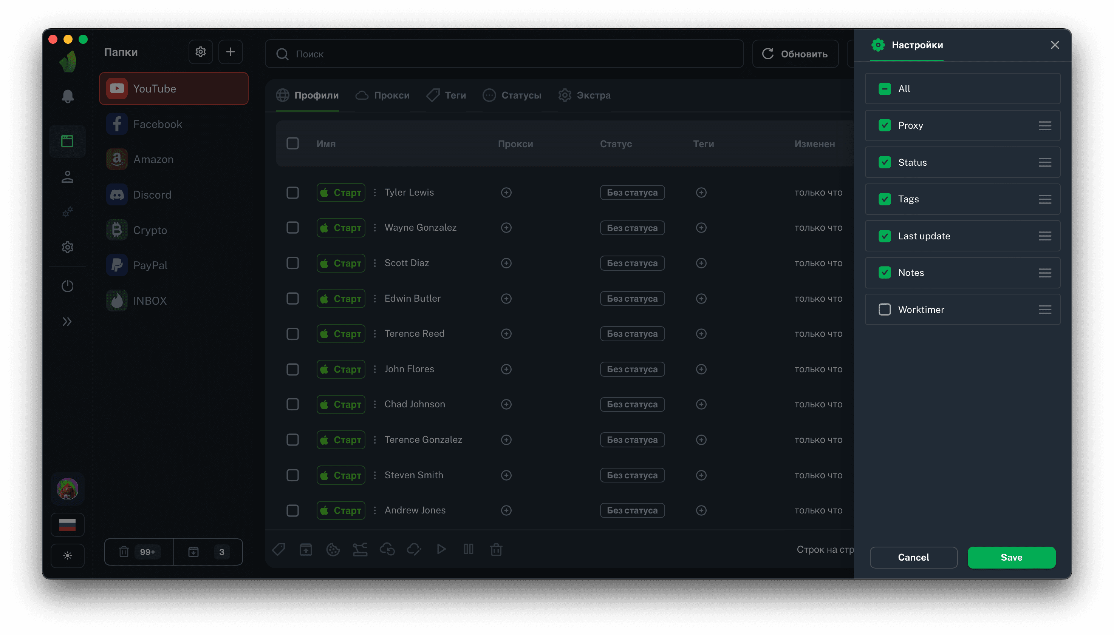Open the Без статуса dropdown for John Flores
The width and height of the screenshot is (1114, 635).
pyautogui.click(x=632, y=369)
